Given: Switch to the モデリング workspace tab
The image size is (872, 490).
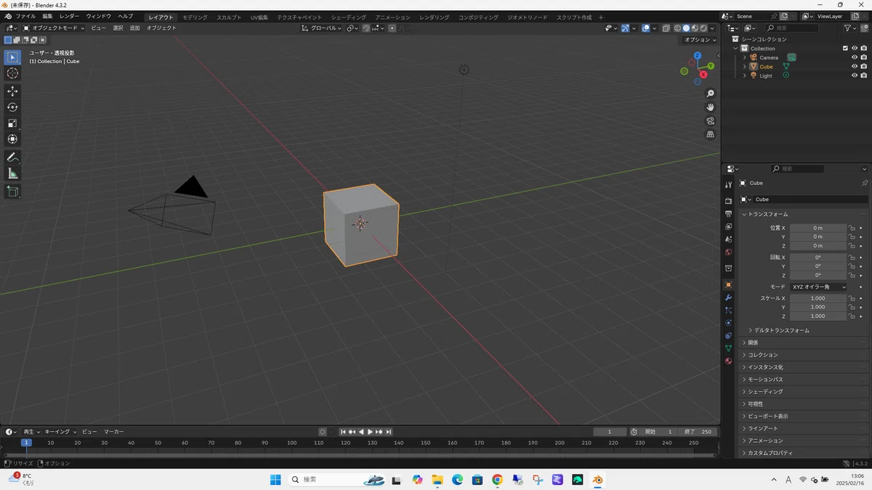Looking at the screenshot, I should 195,17.
